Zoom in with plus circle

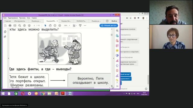pos(60,25)
